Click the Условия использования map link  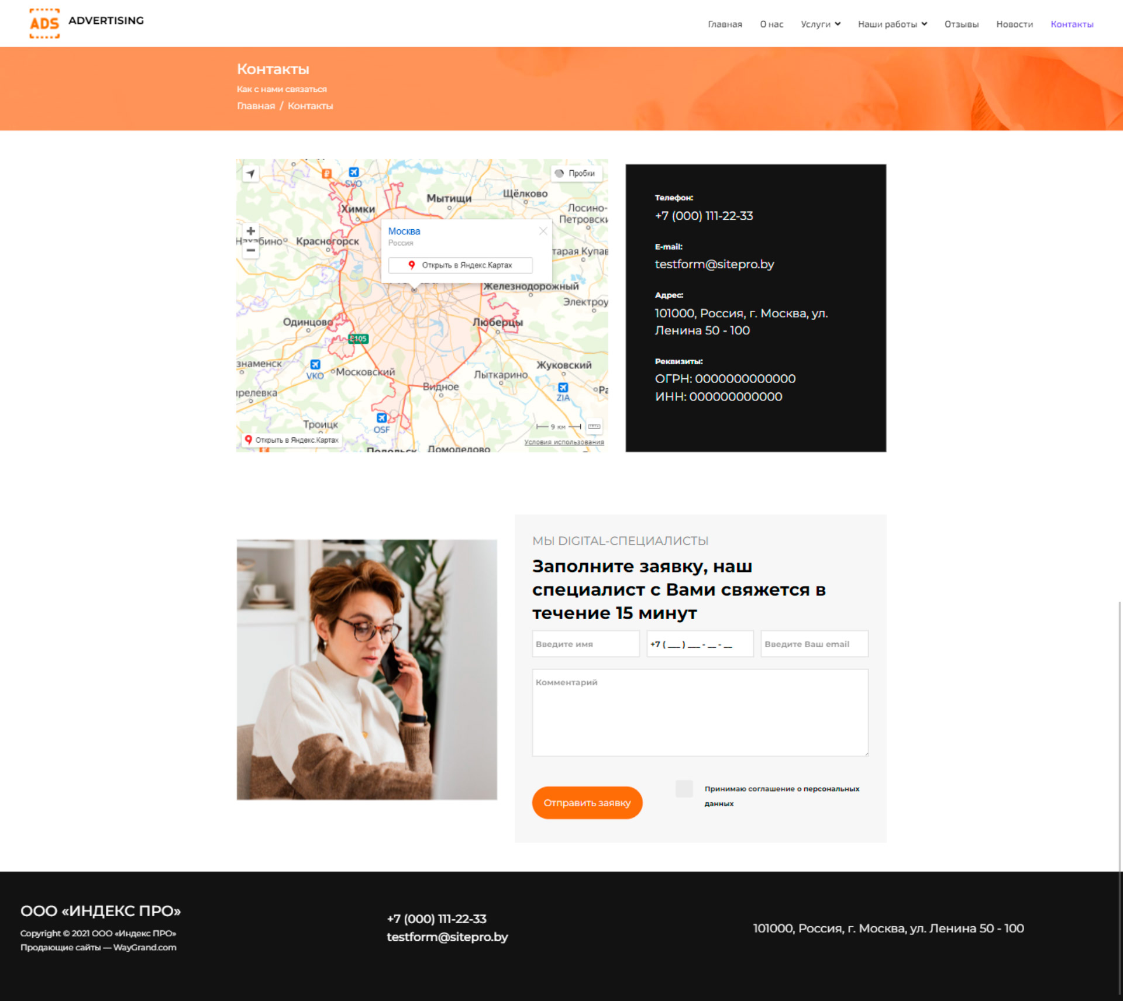pos(564,442)
